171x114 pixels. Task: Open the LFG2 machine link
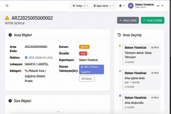tap(31, 58)
